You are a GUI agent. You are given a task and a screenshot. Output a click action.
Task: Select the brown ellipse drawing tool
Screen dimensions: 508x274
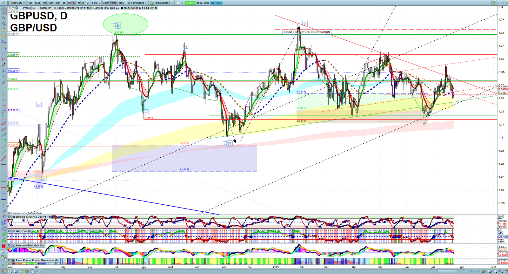[x=4, y=129]
